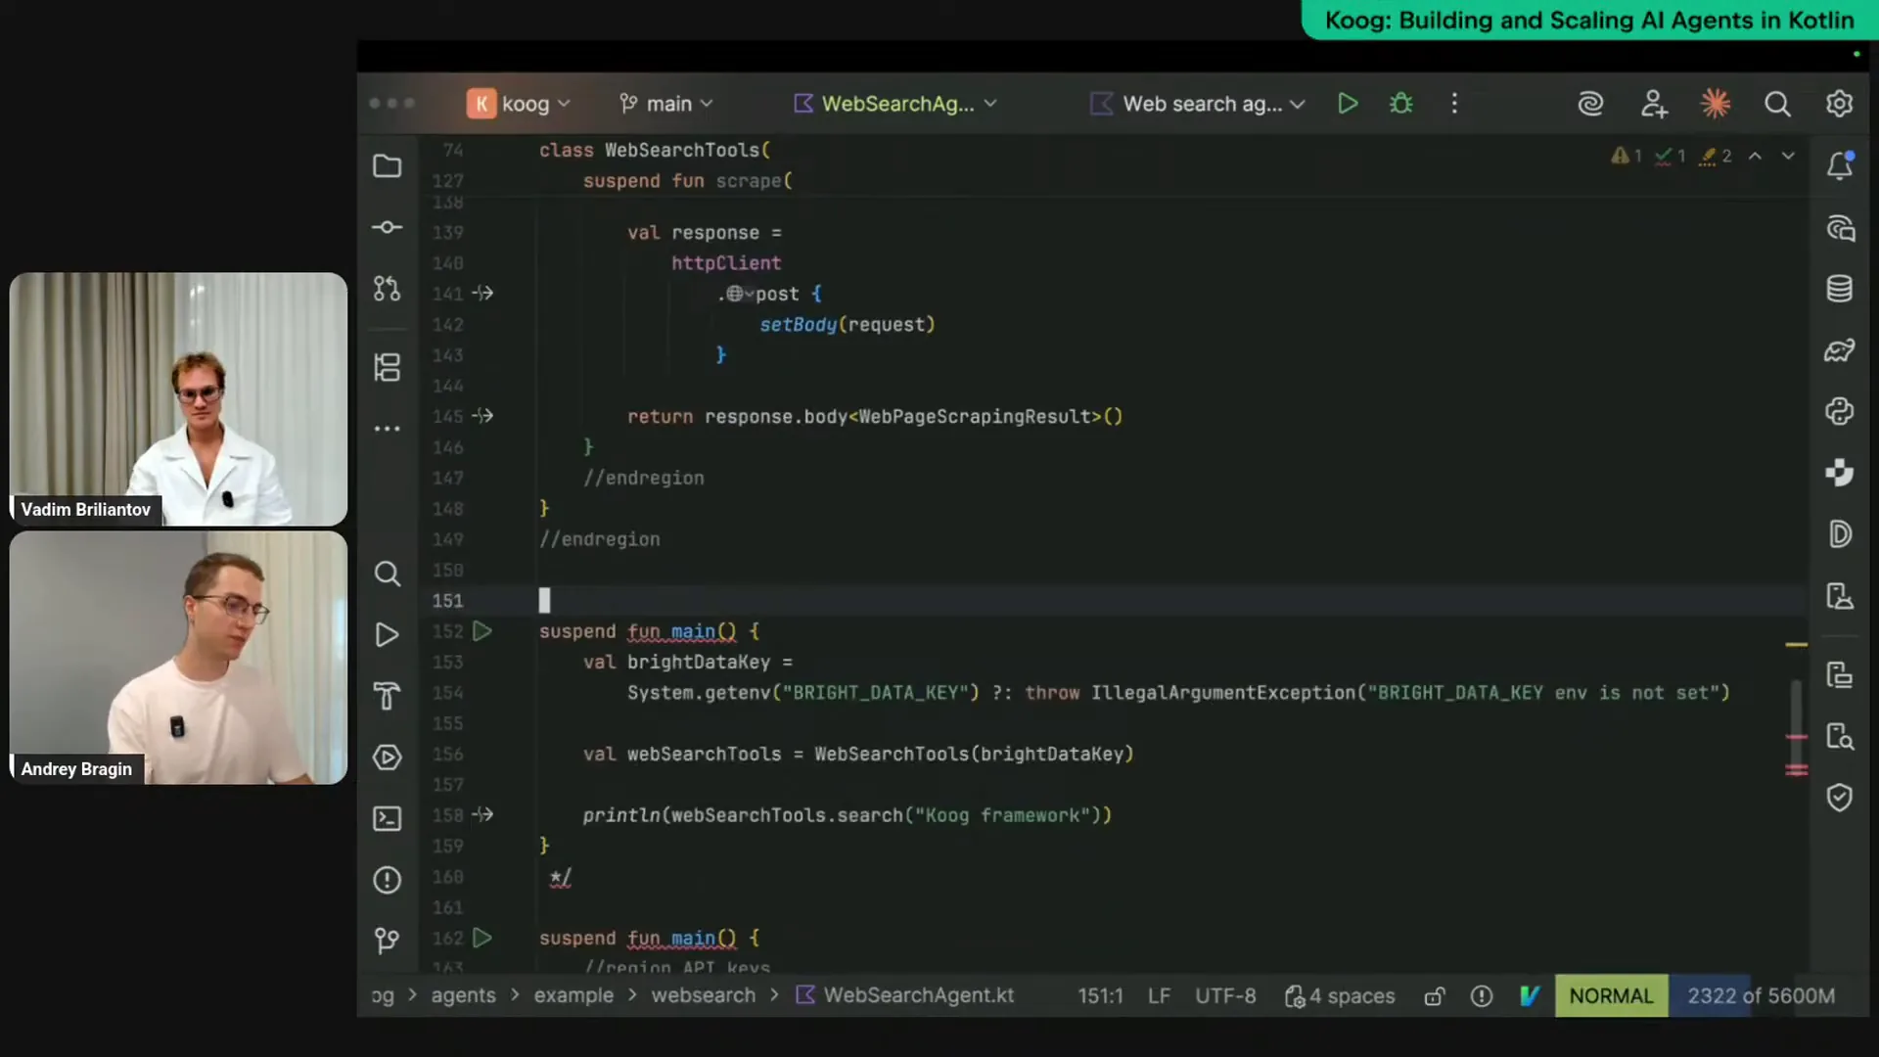This screenshot has width=1879, height=1057.
Task: Click the setBody(request) call on line 142
Action: (848, 324)
